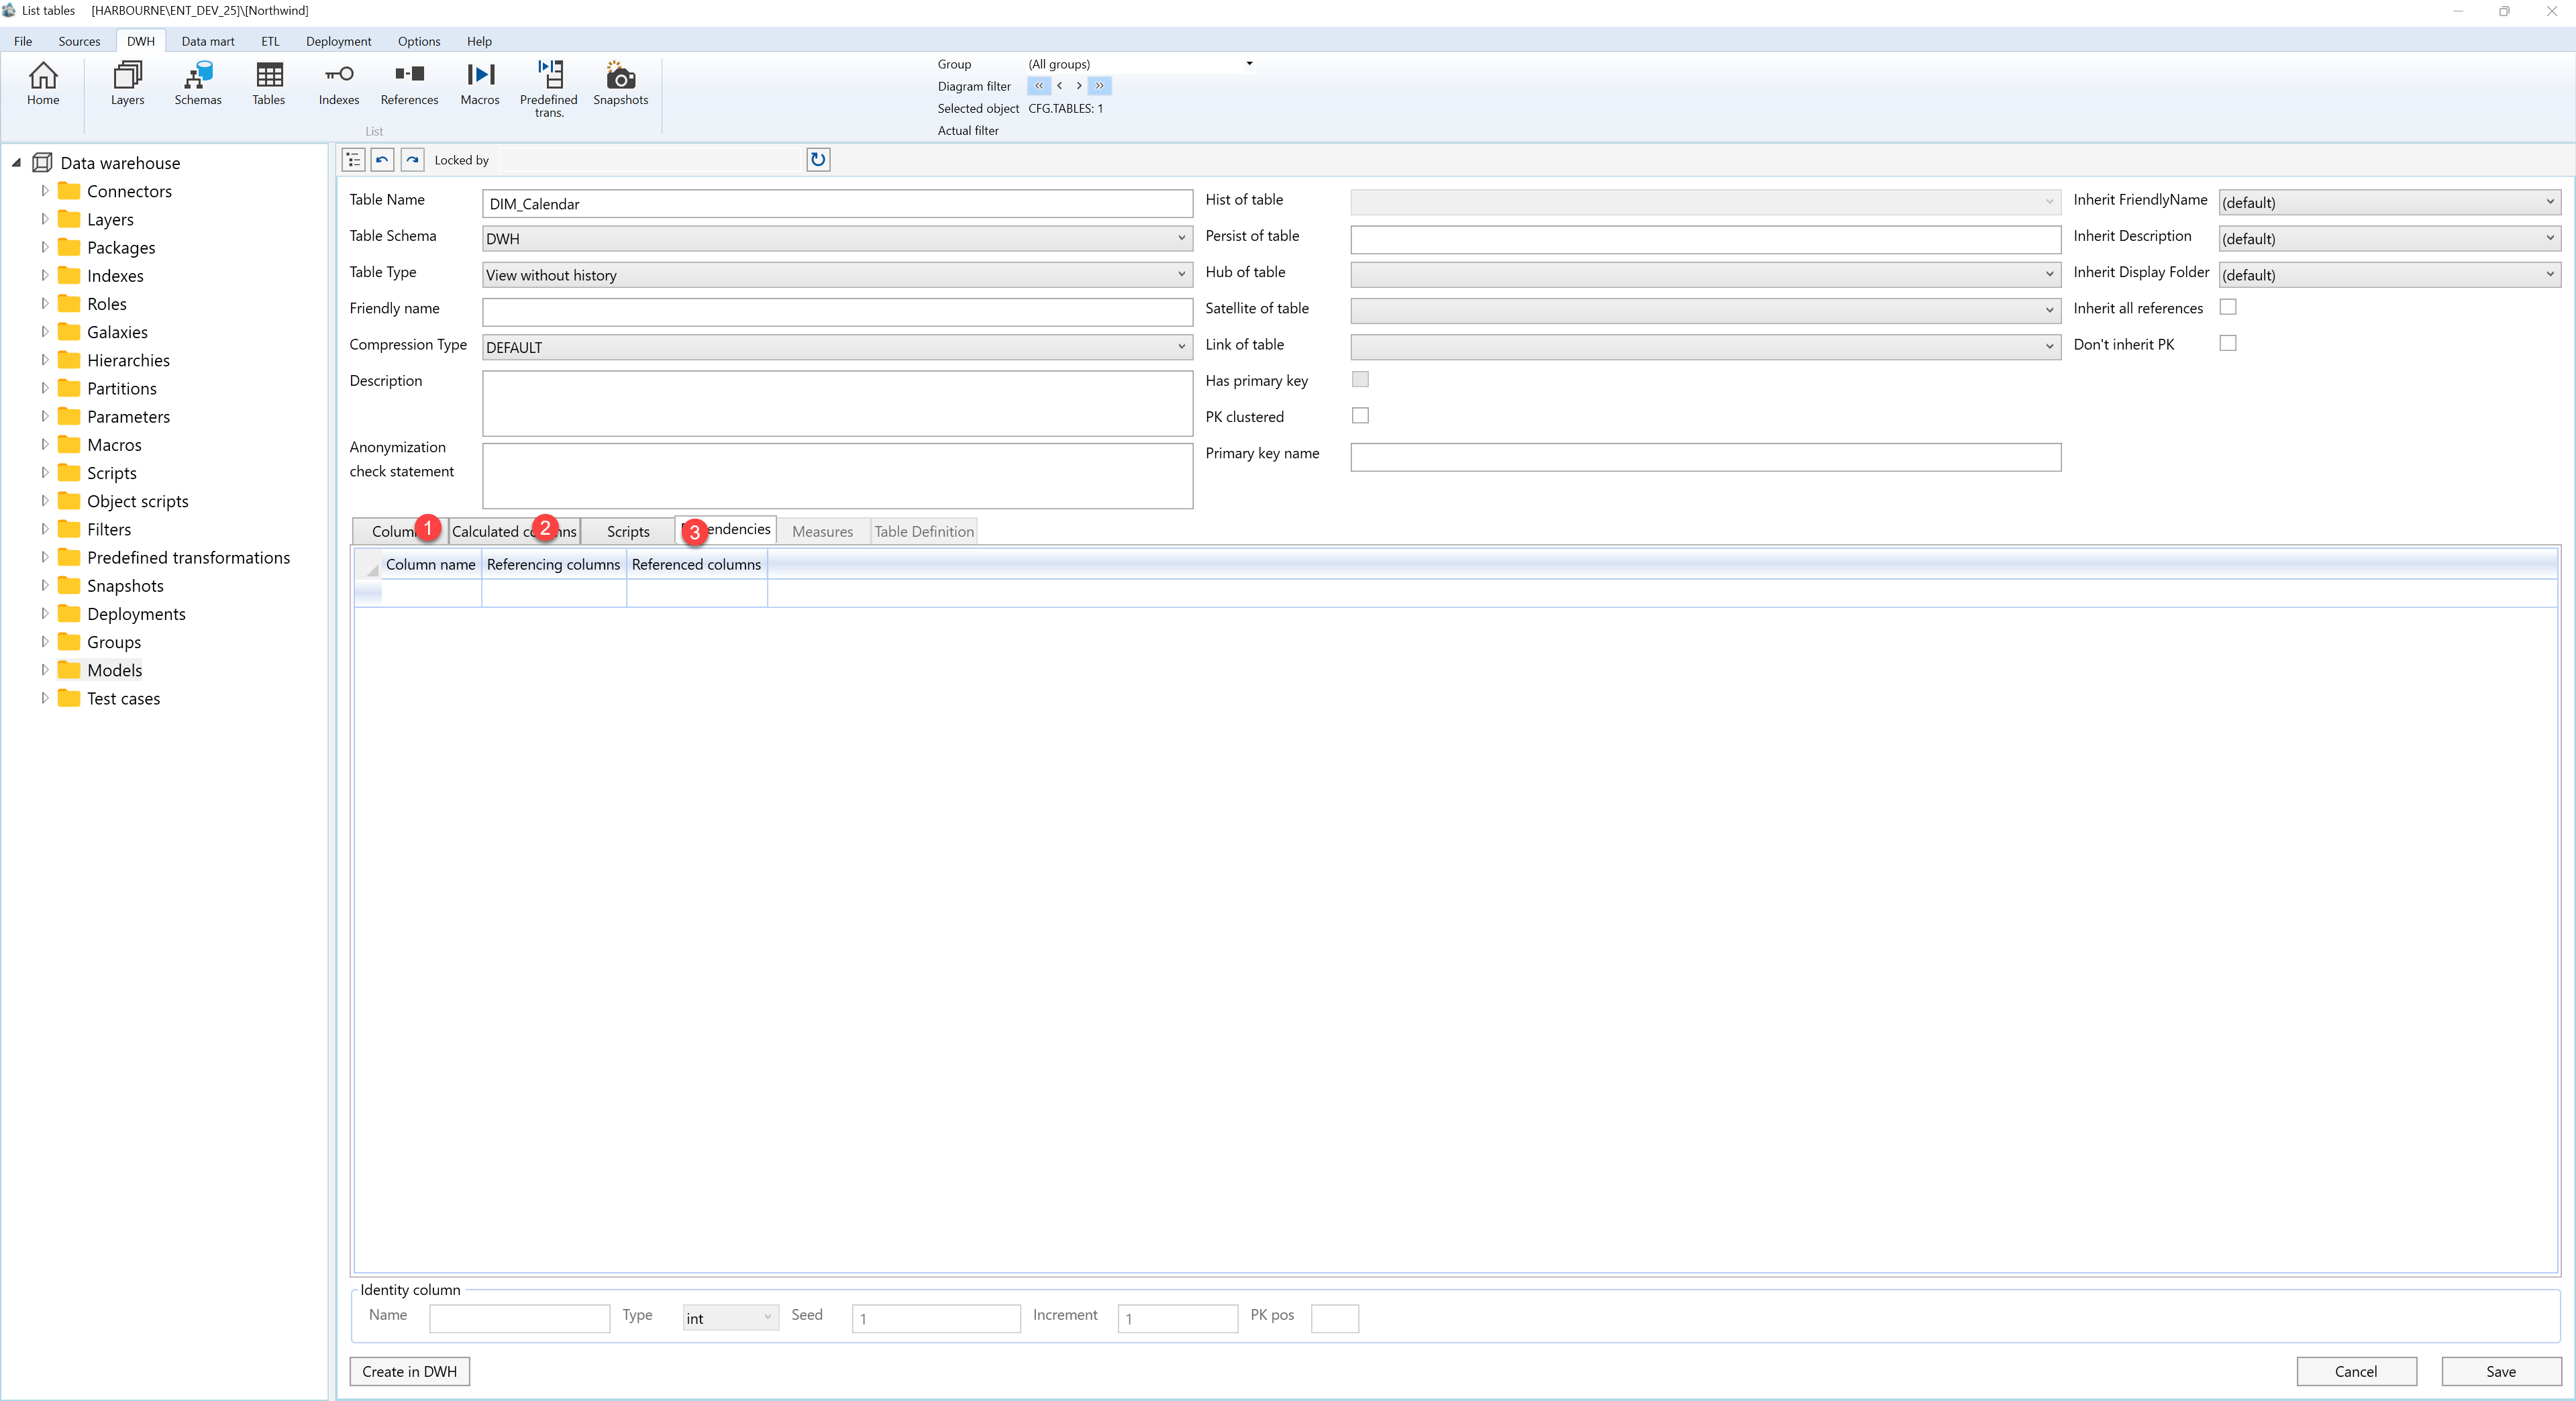Open Inherit Description dropdown

click(2389, 238)
